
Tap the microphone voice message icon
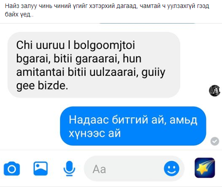click(69, 168)
